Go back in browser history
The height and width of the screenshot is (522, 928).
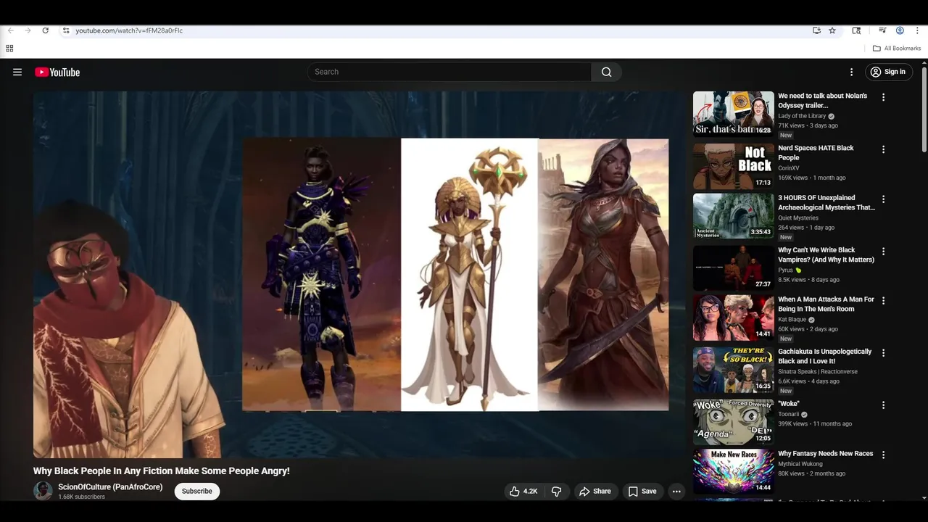[x=10, y=30]
